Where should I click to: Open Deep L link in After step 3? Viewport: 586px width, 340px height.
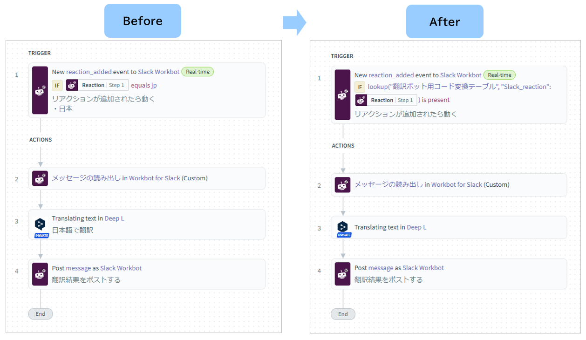click(416, 227)
